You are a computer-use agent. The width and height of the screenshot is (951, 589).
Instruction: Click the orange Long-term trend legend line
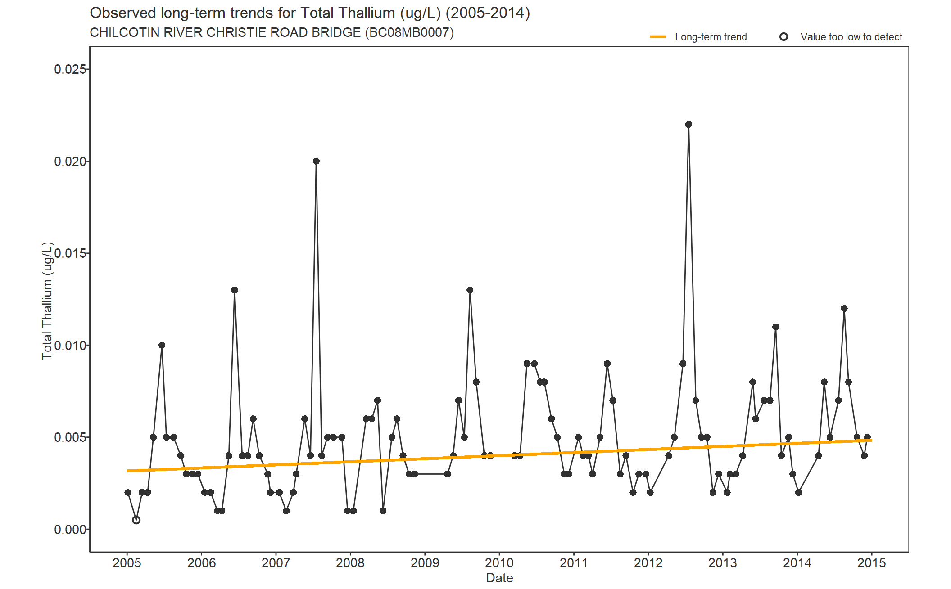[x=658, y=37]
